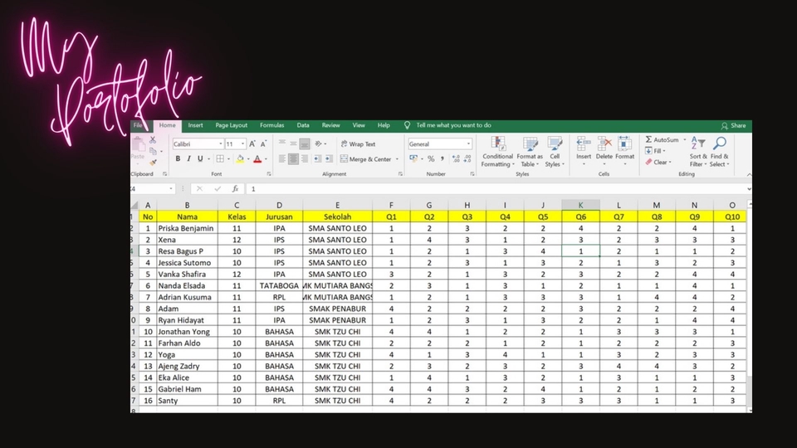
Task: Click the Orientation text rotation icon
Action: point(319,144)
